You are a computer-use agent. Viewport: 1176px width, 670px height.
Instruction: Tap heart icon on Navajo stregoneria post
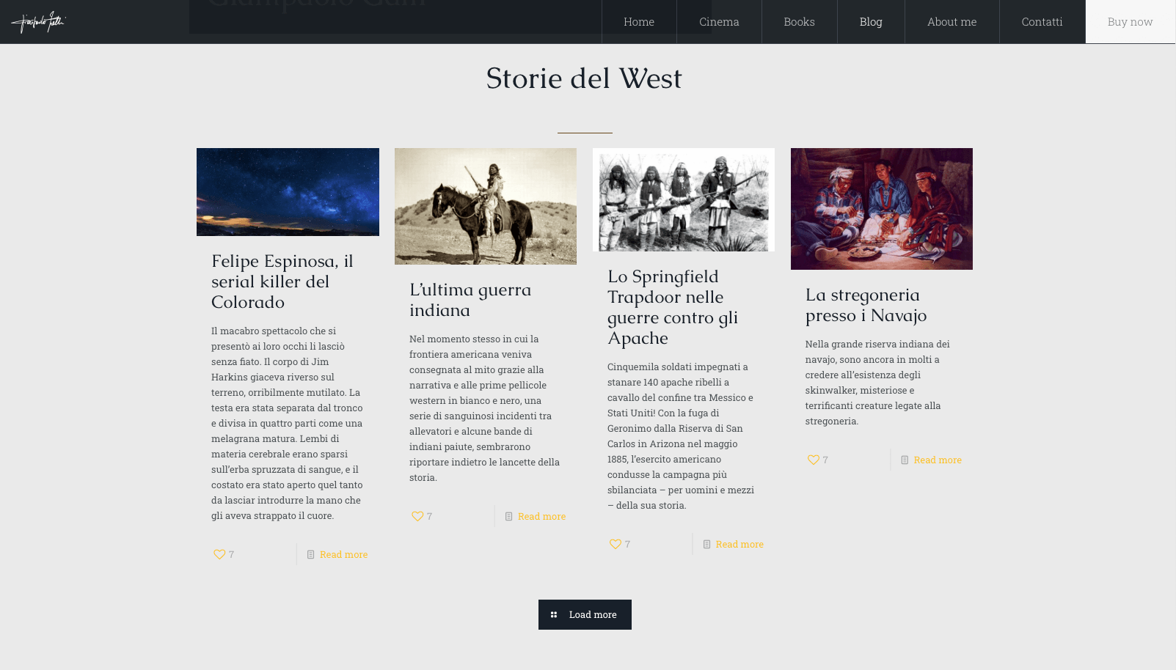(x=814, y=460)
